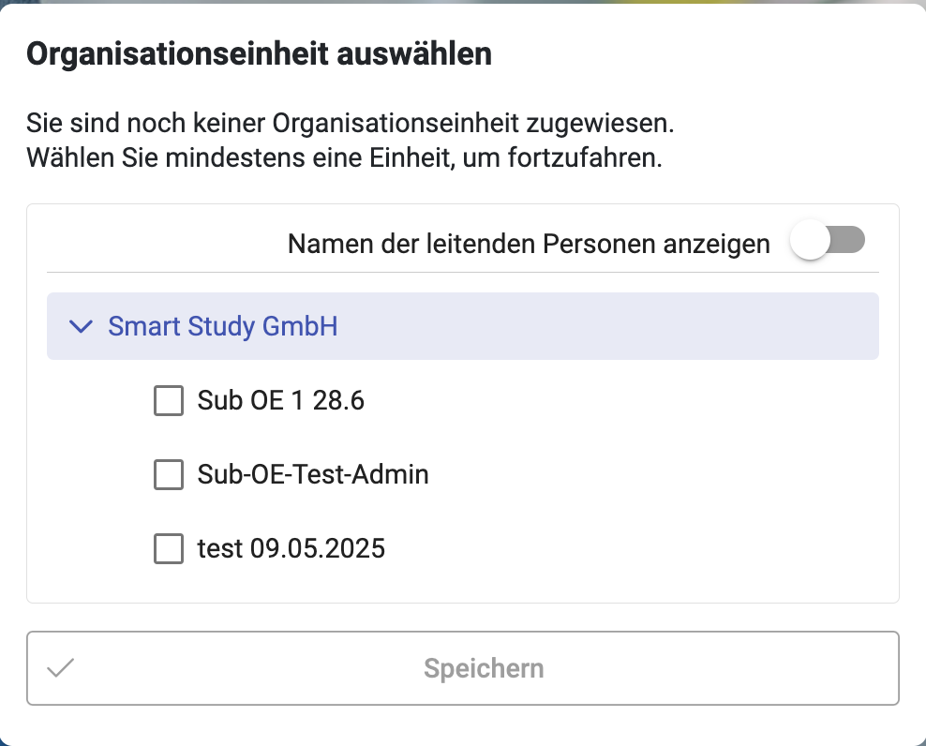Collapse the Smart Study GmbH chevron arrow

pyautogui.click(x=82, y=326)
